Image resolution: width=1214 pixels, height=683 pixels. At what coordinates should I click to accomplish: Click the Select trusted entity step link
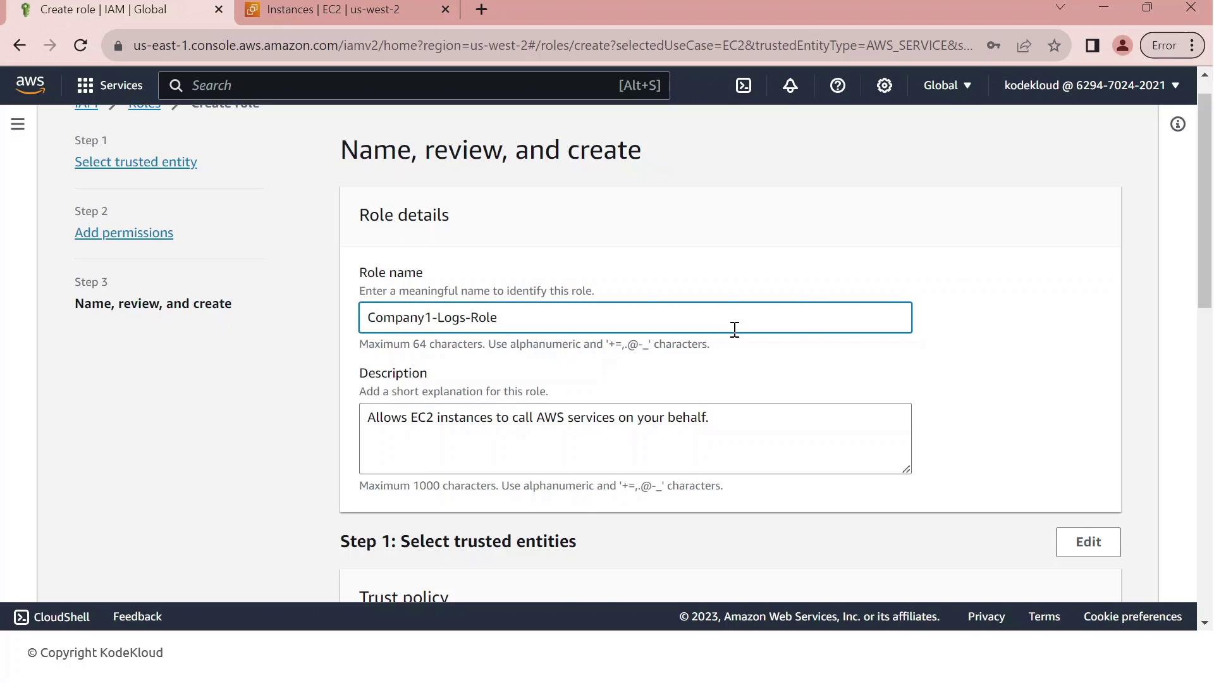135,162
